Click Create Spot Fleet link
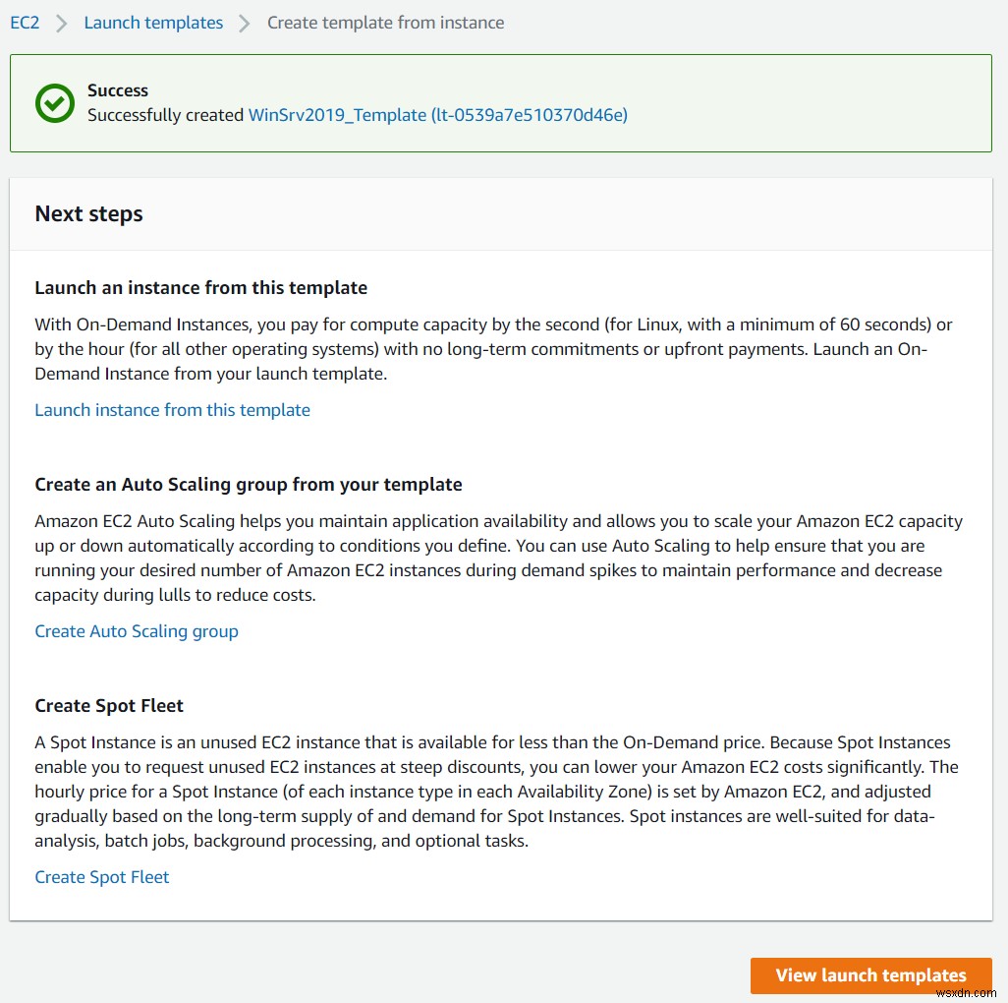The height and width of the screenshot is (1003, 1008). 101,877
